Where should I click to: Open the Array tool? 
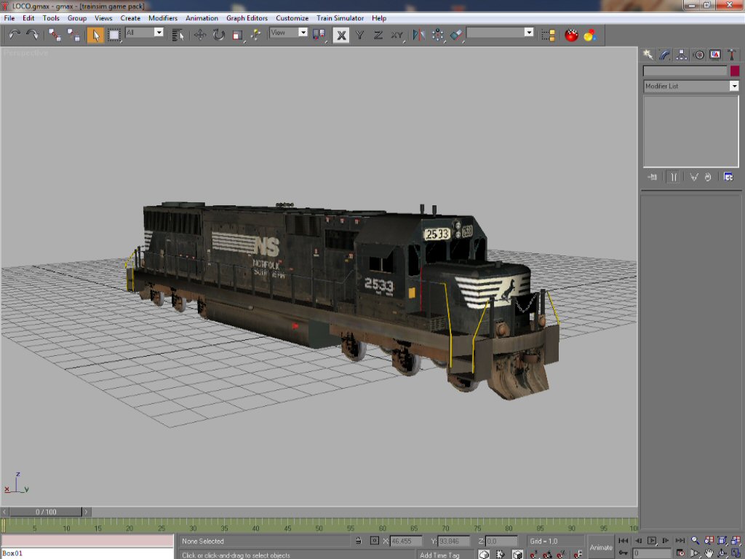(437, 35)
